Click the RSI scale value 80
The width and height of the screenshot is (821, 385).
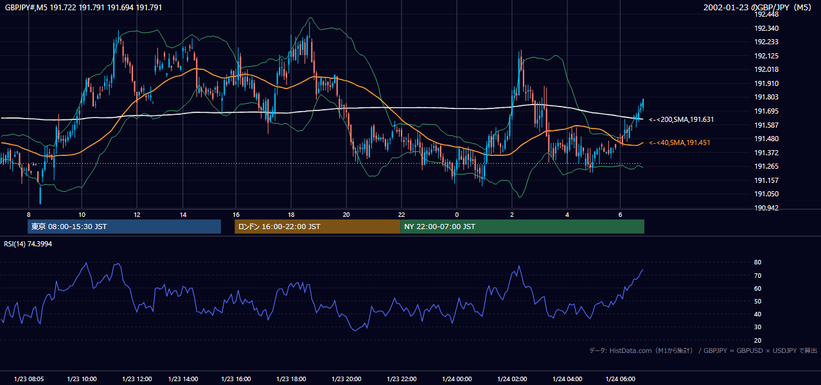pyautogui.click(x=758, y=262)
